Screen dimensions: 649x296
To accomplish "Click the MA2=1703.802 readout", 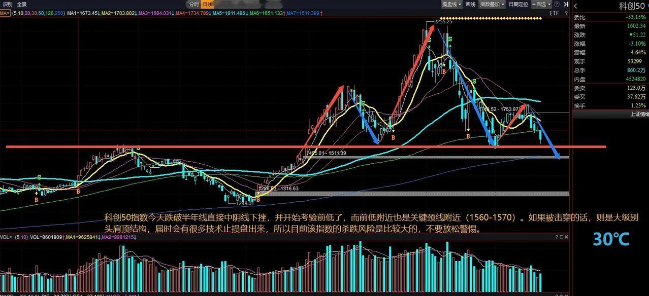I will [x=117, y=13].
